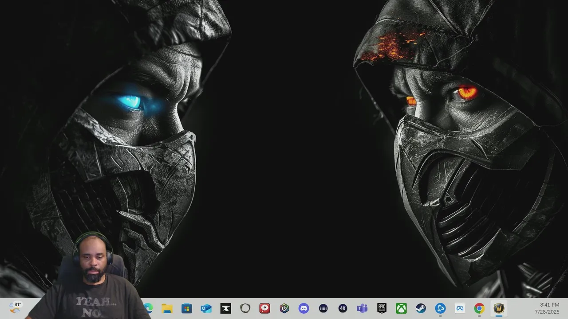This screenshot has width=568, height=319.
Task: Open the dark round dotted-grid app
Action: [323, 308]
